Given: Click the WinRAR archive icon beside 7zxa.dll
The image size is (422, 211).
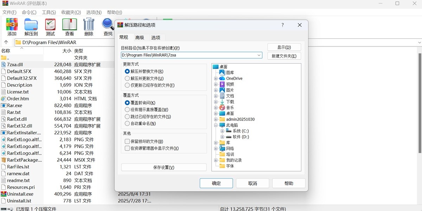Looking at the screenshot, I should tap(4, 64).
